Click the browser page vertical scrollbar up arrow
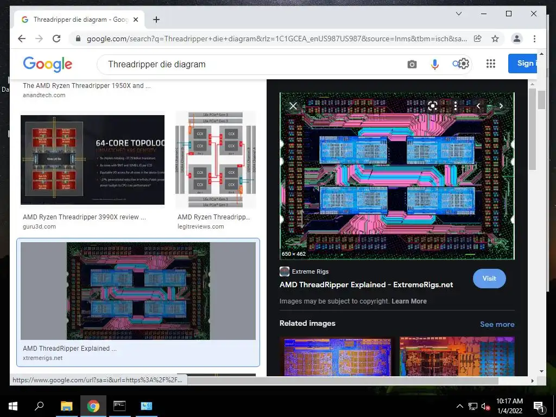The height and width of the screenshot is (417, 556). (x=541, y=54)
